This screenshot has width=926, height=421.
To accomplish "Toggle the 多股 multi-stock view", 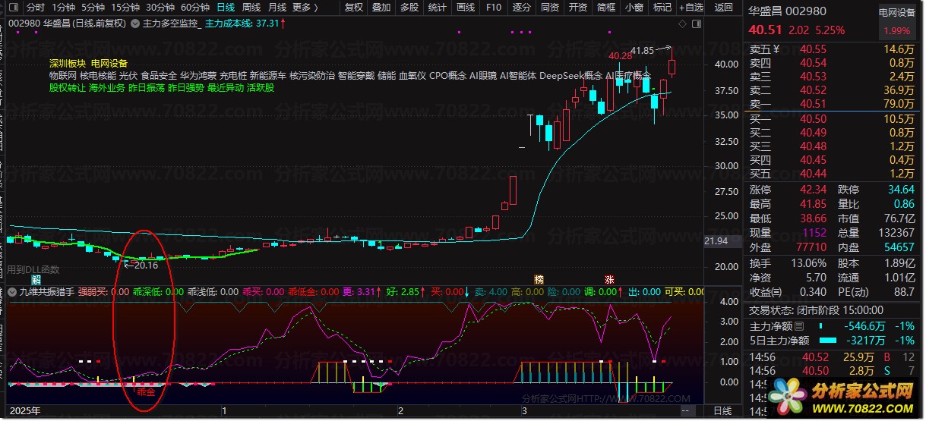I will [409, 8].
